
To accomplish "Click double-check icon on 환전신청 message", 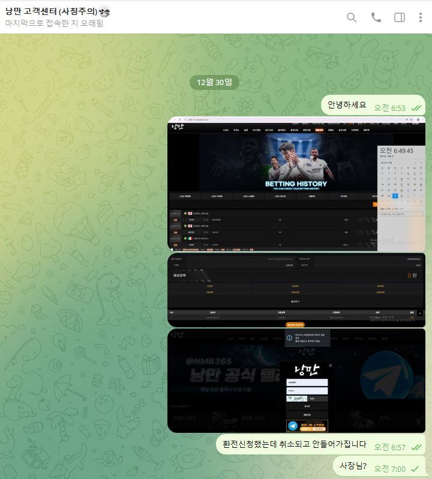I will click(x=416, y=447).
